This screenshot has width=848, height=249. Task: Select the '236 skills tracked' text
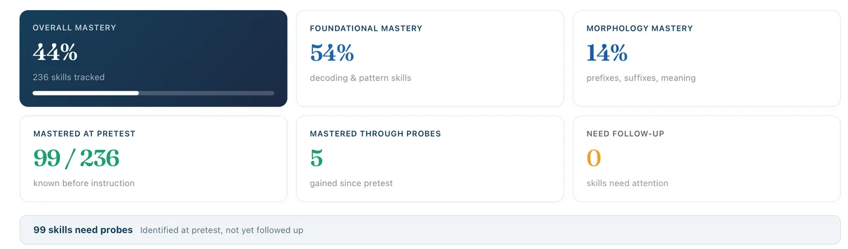(x=68, y=77)
